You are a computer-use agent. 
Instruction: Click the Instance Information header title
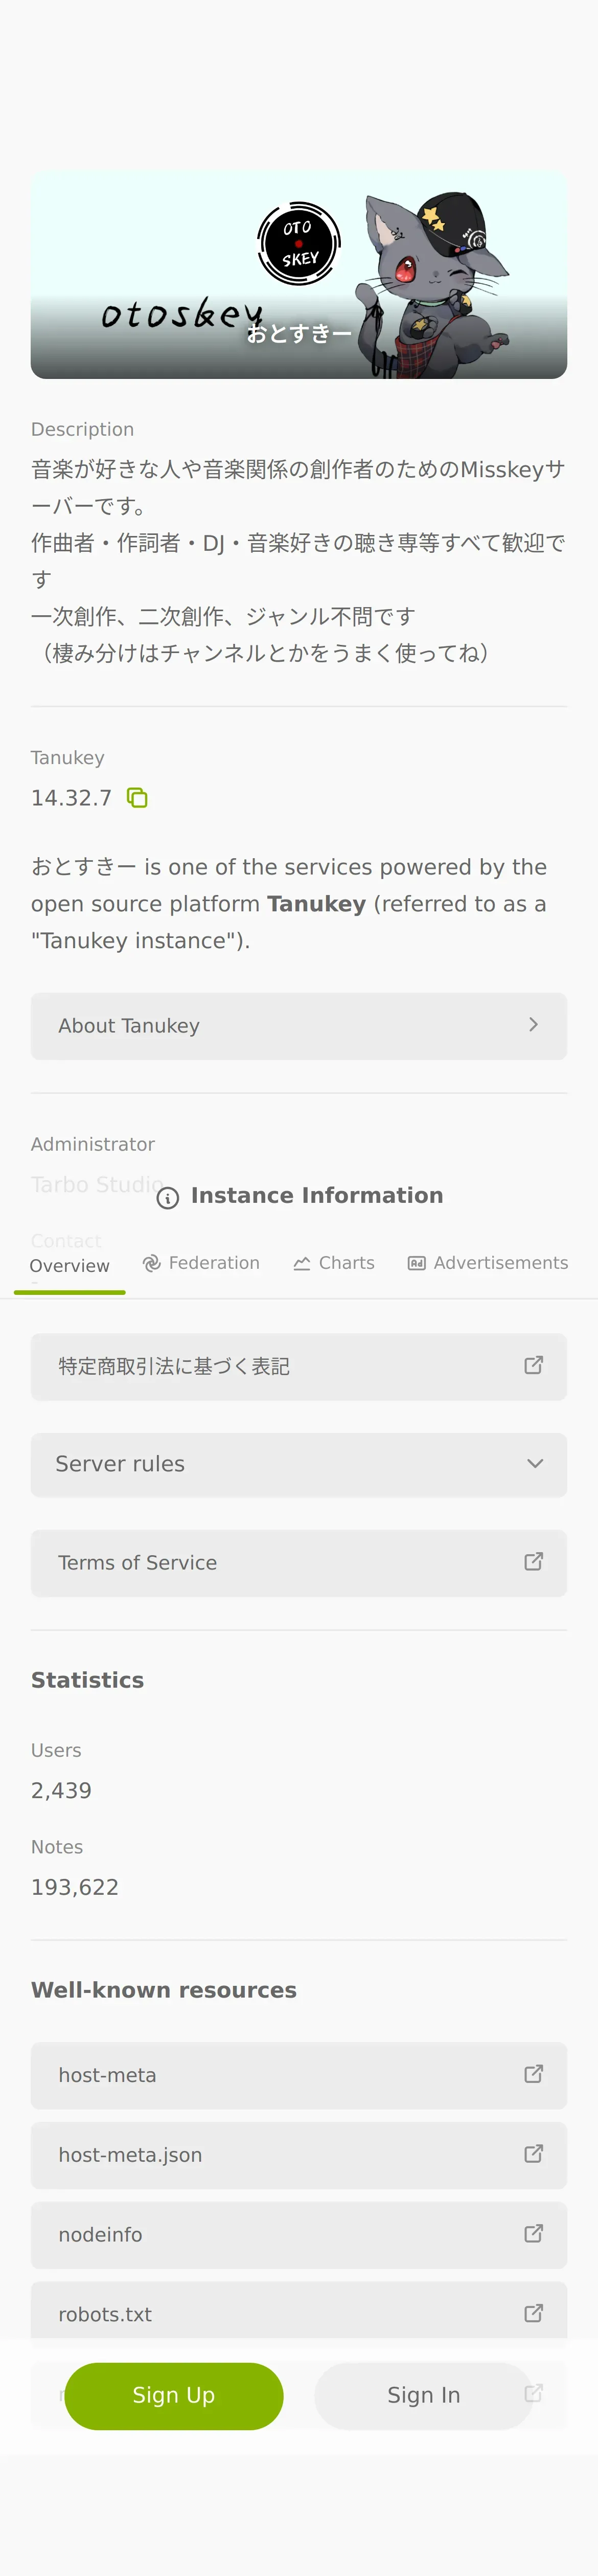[x=317, y=1196]
